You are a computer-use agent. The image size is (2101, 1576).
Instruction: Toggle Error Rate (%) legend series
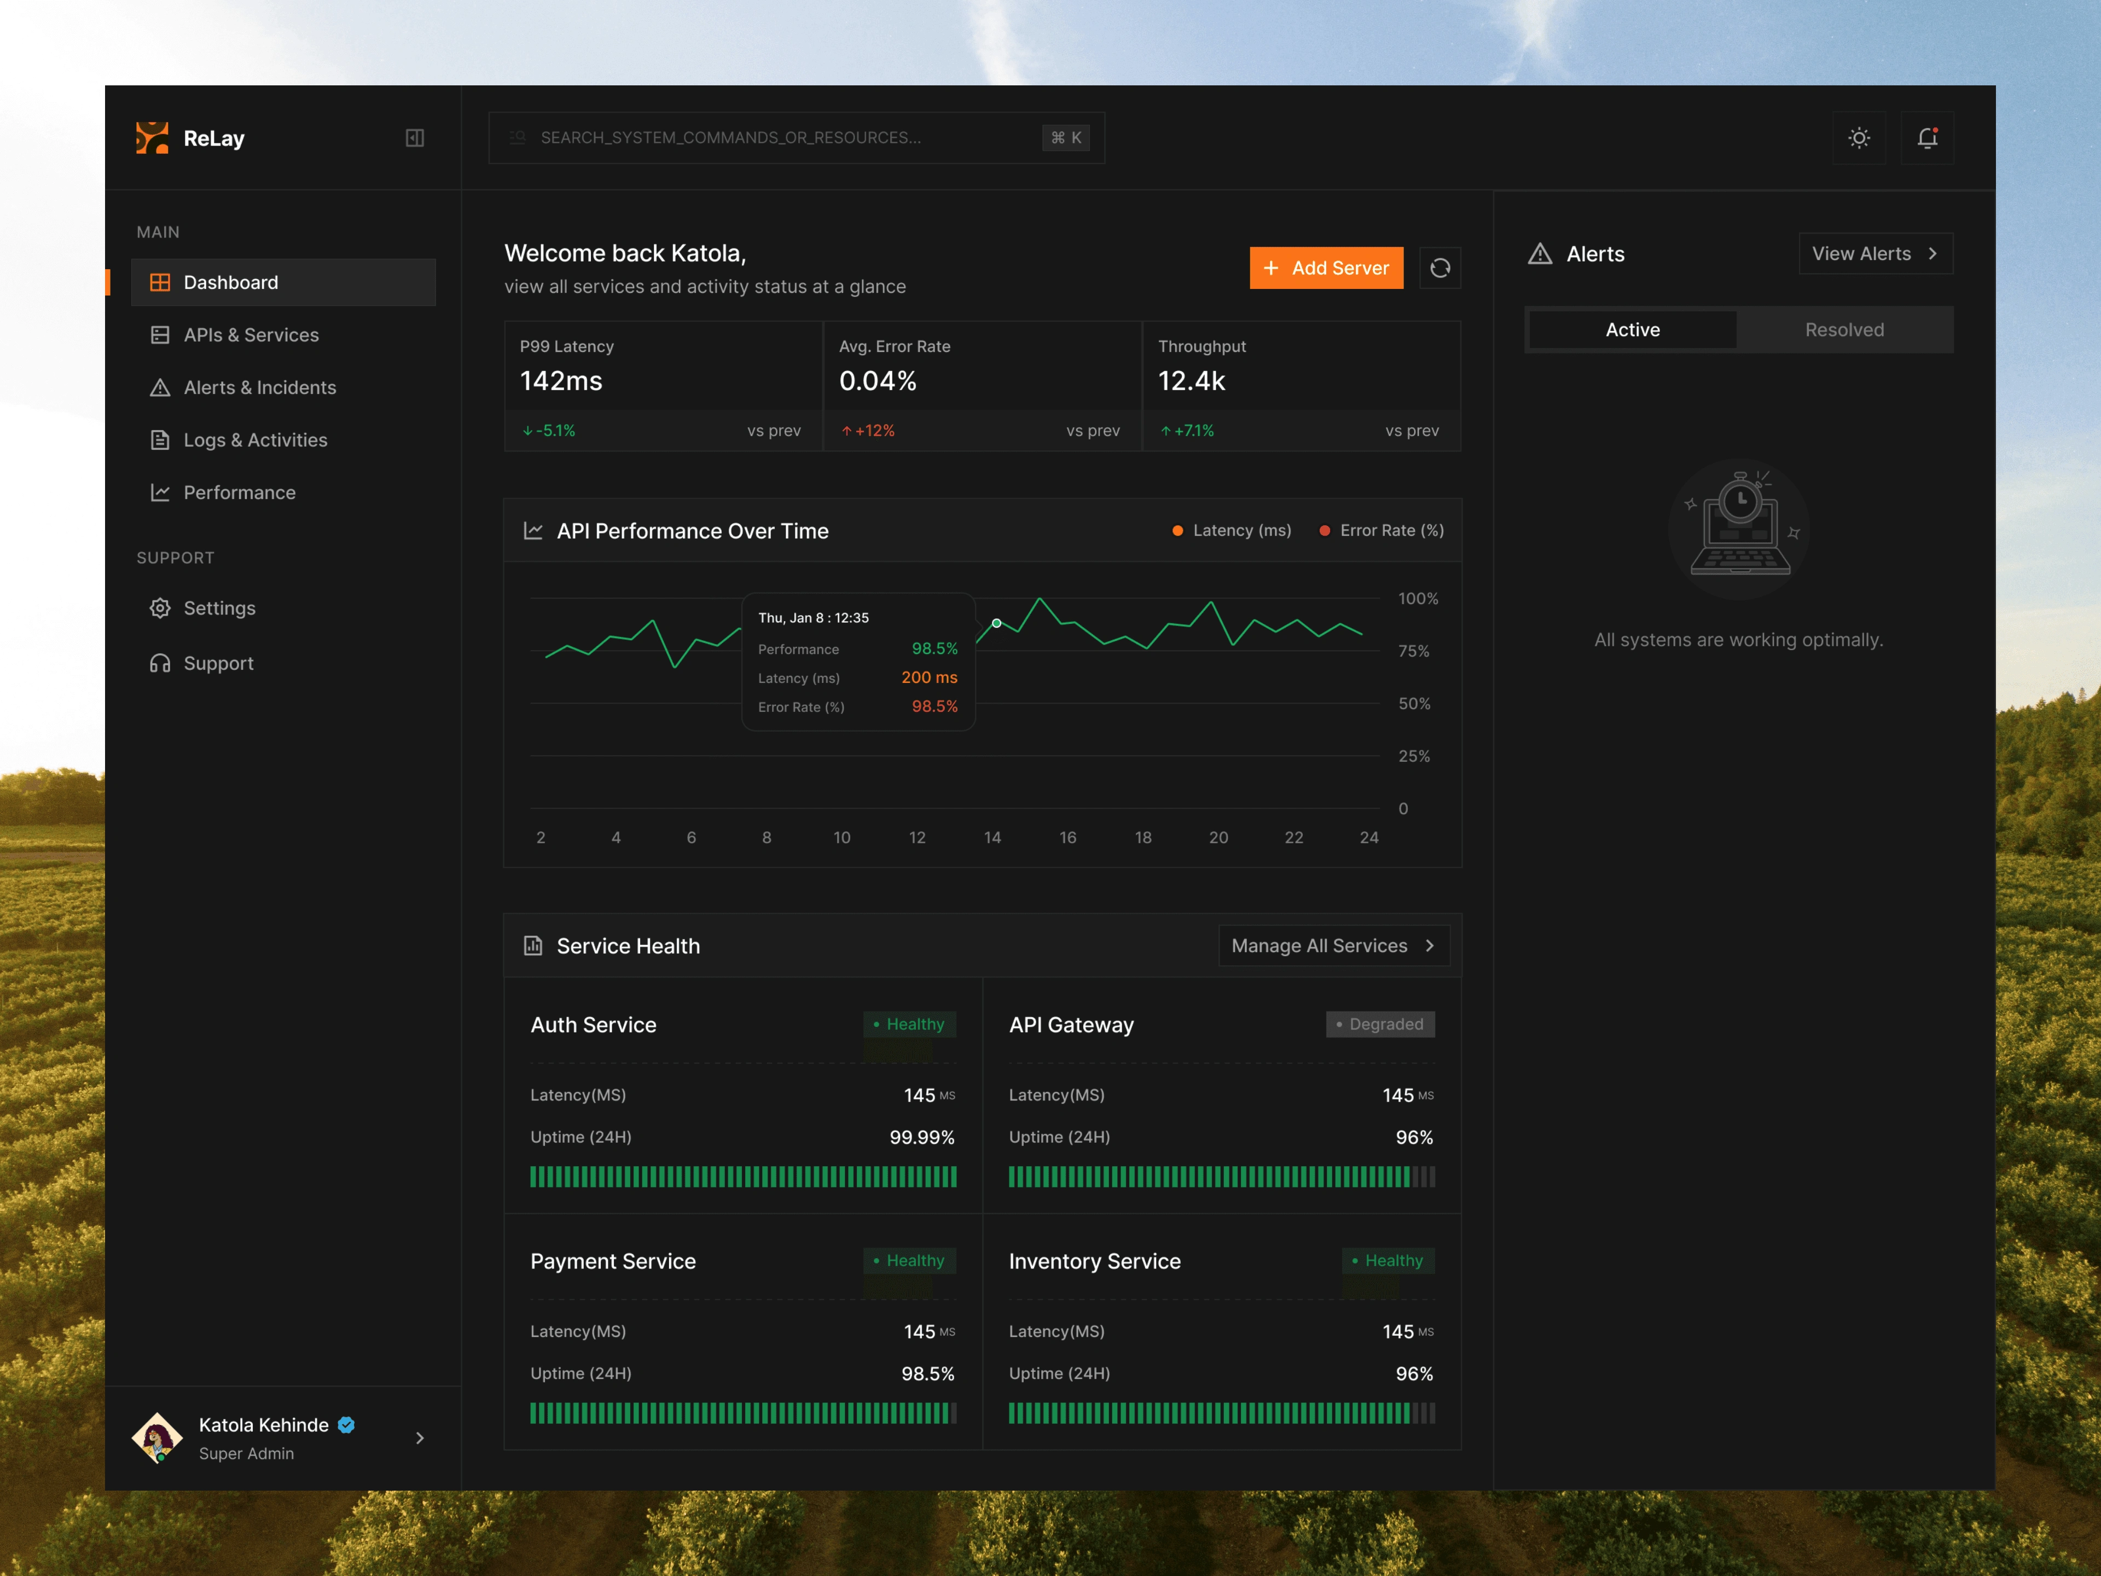pyautogui.click(x=1381, y=530)
